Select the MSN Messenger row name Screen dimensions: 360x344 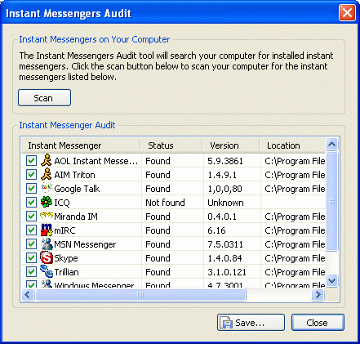(x=85, y=244)
